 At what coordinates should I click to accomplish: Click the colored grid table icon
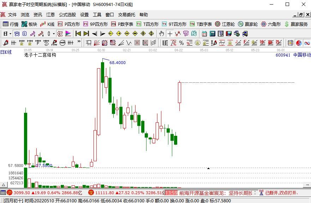point(291,43)
